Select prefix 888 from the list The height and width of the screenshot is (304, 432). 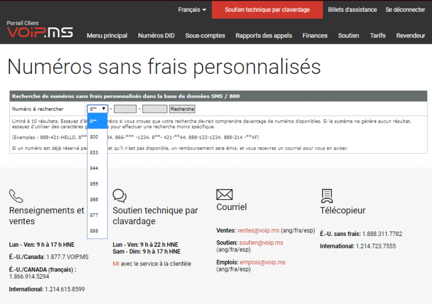click(97, 231)
